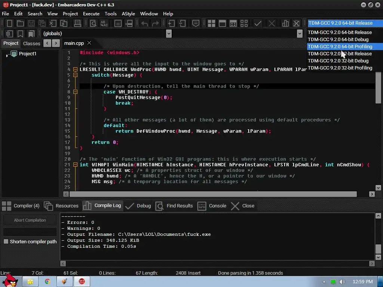Click the Print toolbar icon
The height and width of the screenshot is (287, 383).
coord(77,24)
